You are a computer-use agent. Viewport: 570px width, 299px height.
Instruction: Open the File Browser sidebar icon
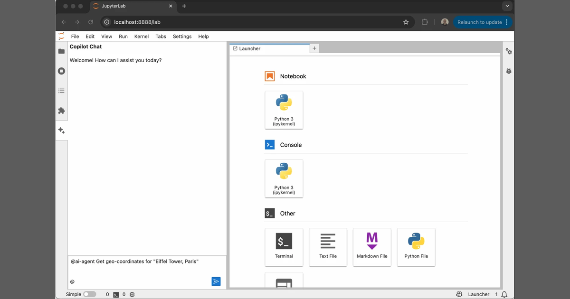tap(61, 51)
